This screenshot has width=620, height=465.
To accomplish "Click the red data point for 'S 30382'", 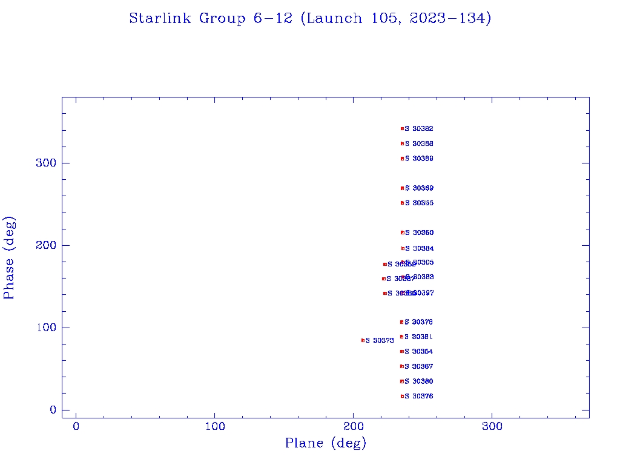I will [403, 128].
